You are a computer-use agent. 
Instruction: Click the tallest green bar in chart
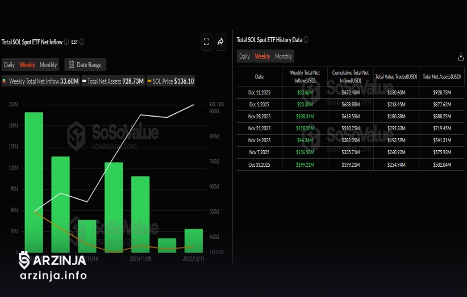coord(34,182)
